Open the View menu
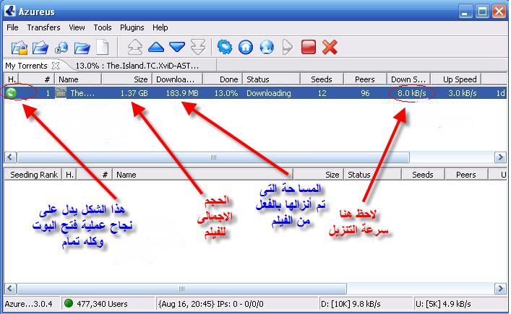The width and height of the screenshot is (511, 314). pos(77,27)
